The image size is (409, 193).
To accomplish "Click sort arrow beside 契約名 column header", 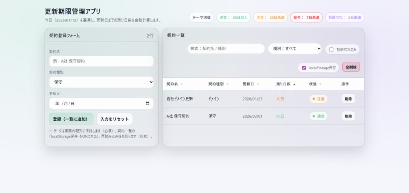I will [182, 84].
